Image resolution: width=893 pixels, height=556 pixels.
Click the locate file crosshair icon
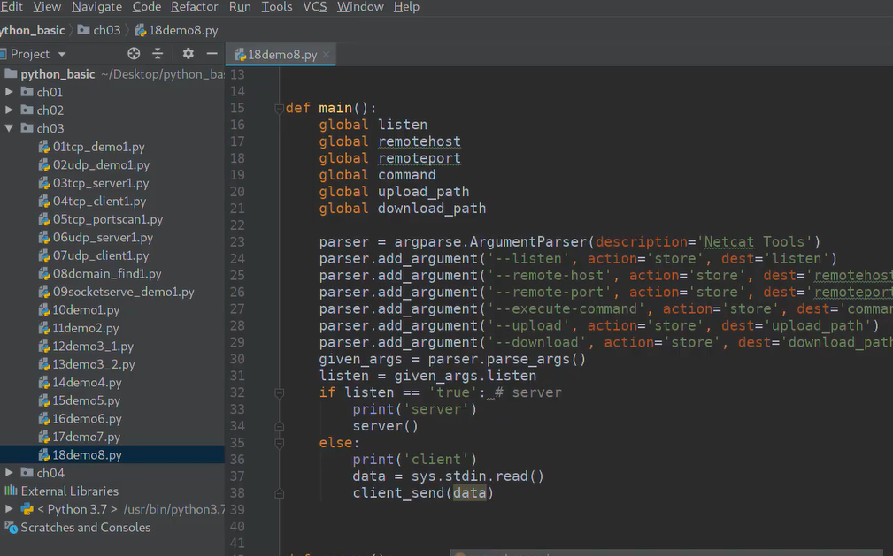[x=134, y=54]
